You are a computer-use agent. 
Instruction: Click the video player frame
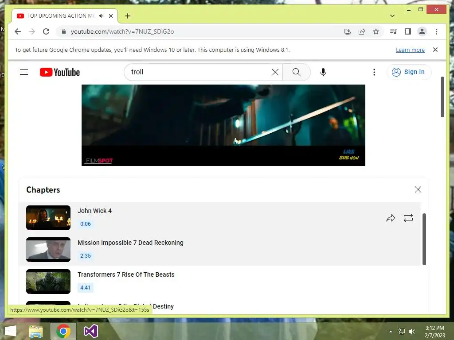(x=223, y=125)
